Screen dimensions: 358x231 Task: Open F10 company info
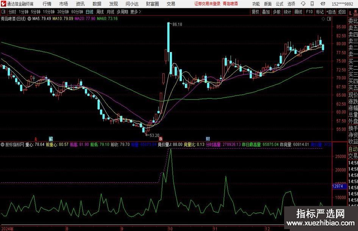[310, 12]
